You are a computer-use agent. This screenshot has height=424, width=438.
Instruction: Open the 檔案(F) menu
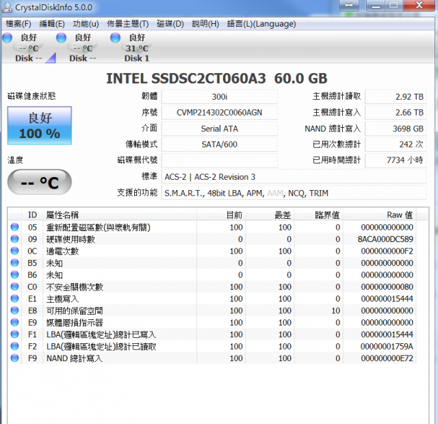pyautogui.click(x=18, y=24)
